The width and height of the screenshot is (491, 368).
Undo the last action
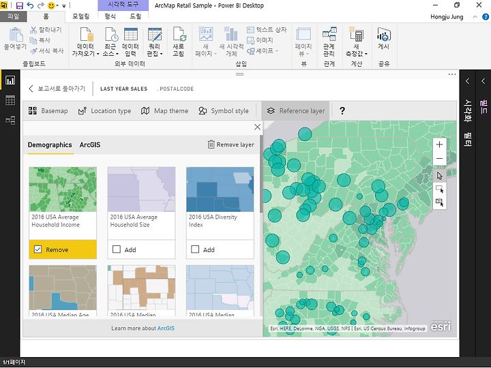(x=30, y=5)
